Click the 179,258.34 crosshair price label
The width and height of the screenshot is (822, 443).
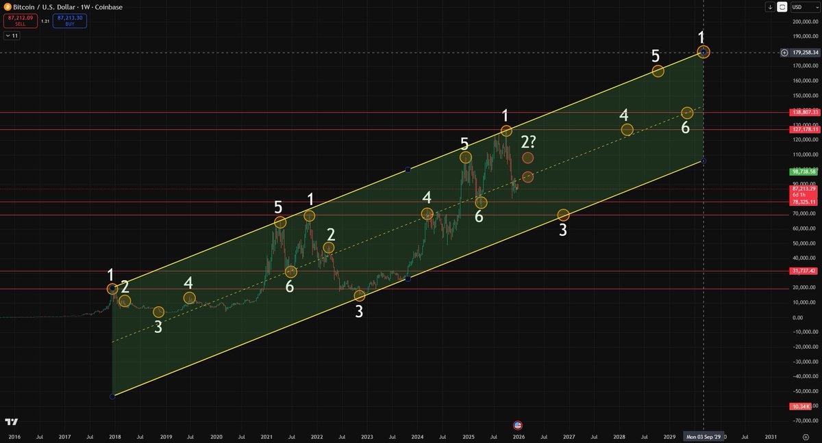[805, 53]
